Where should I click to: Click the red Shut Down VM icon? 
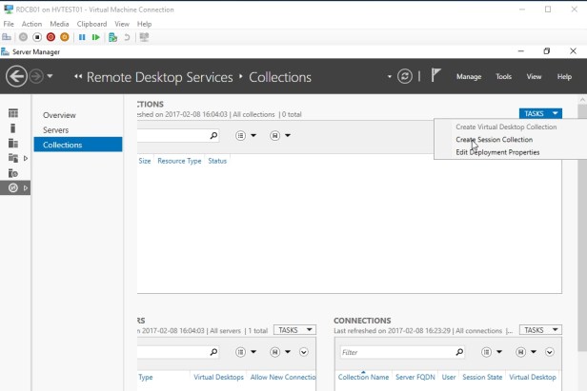(51, 37)
